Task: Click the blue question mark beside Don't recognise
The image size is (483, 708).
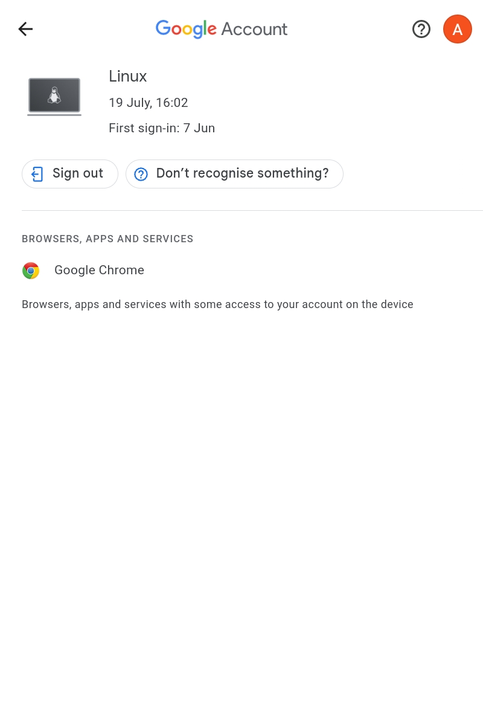Action: (141, 174)
